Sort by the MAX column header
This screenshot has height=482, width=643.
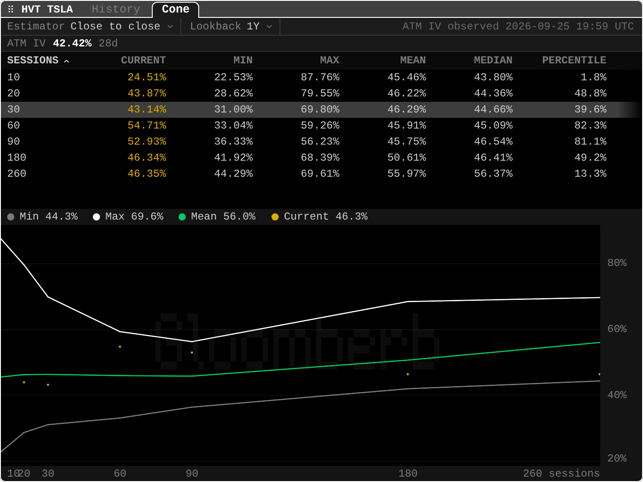tap(330, 60)
